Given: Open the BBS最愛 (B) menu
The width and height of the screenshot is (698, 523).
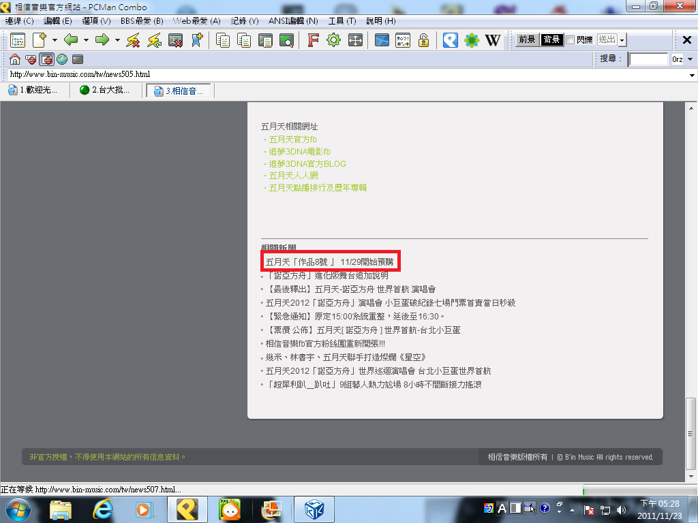Looking at the screenshot, I should (x=142, y=21).
